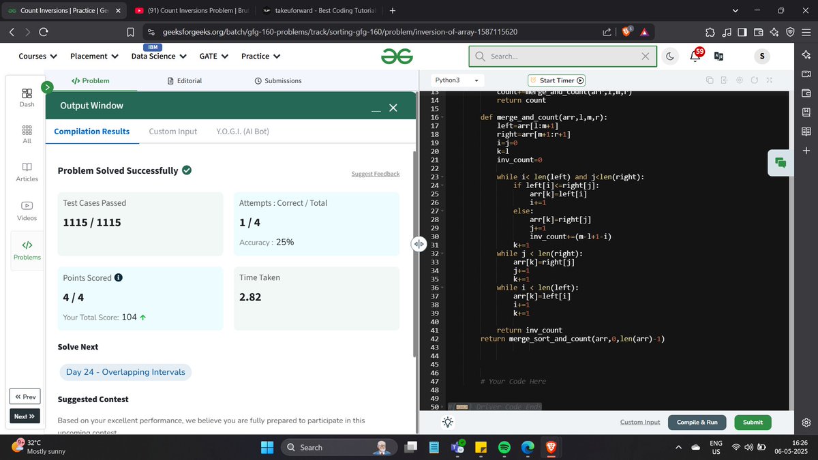Open Microsoft Edge from taskbar

[x=528, y=447]
